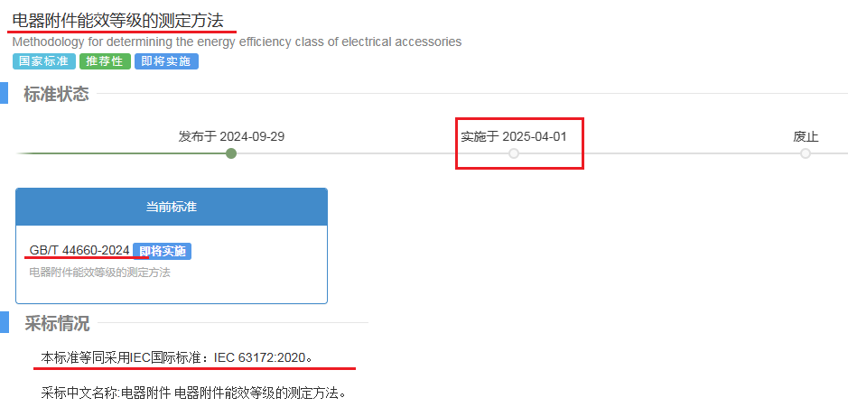Click the 废止 timeline circle marker

point(806,153)
